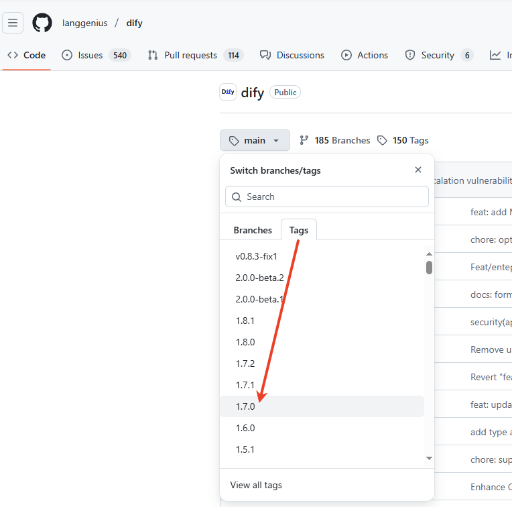Image resolution: width=512 pixels, height=507 pixels.
Task: Click the search magnifier icon
Action: [237, 197]
